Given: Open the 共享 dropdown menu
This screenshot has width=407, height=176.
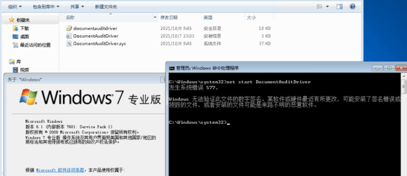Looking at the screenshot, I should (77, 6).
